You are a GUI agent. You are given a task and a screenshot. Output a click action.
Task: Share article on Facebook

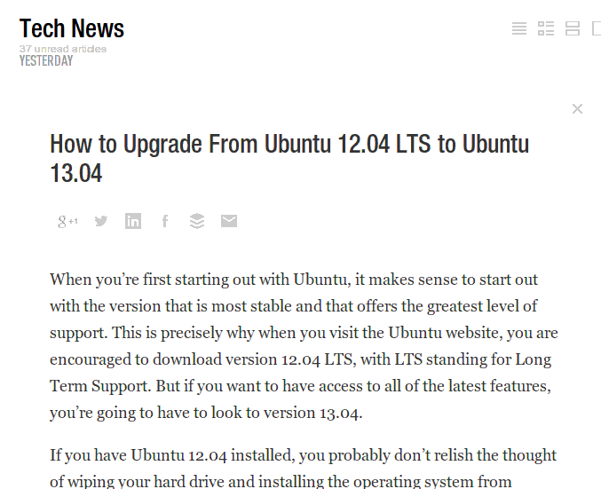[x=165, y=221]
